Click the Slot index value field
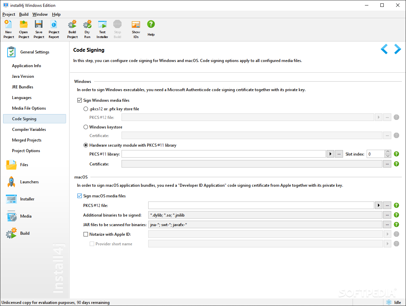The height and width of the screenshot is (306, 406). coord(376,154)
